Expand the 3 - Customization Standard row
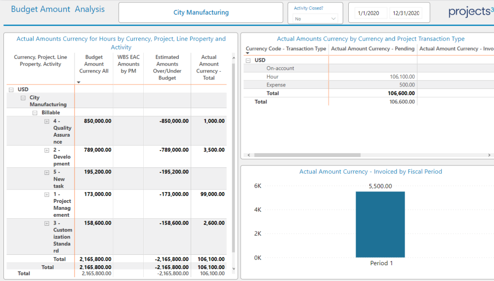 47,223
